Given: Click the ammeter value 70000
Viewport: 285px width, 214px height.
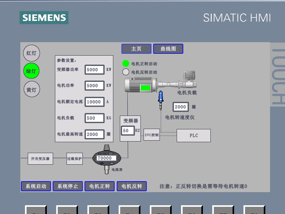Looking at the screenshot, I should tap(106, 158).
